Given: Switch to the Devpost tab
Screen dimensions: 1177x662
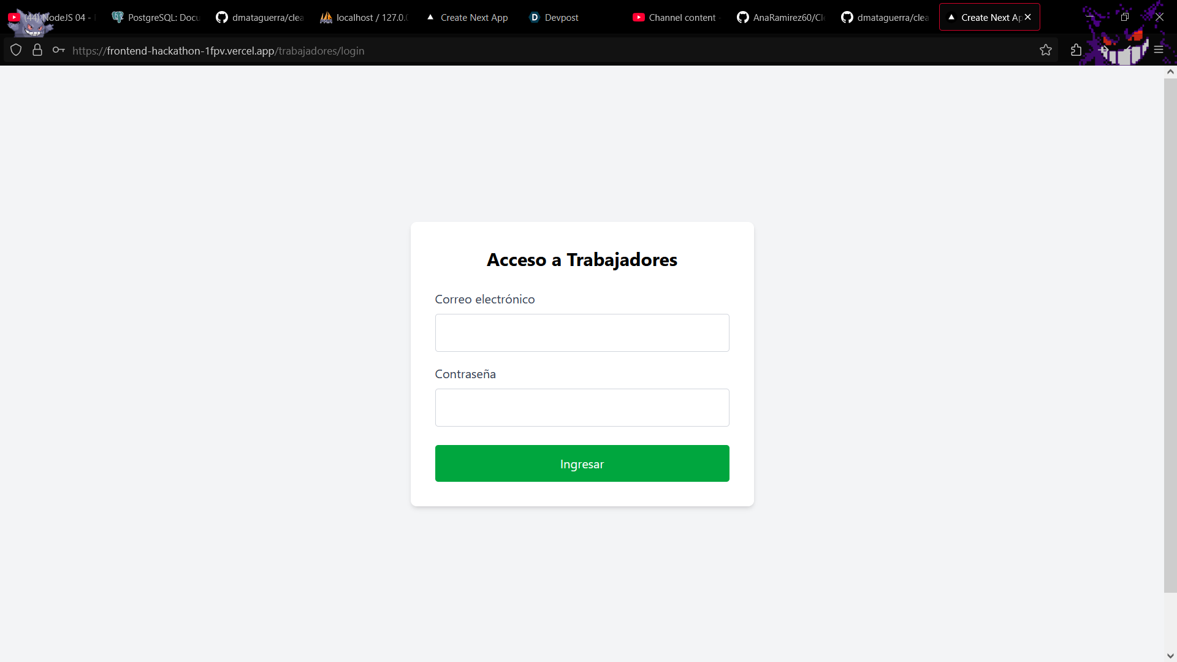Looking at the screenshot, I should tap(555, 17).
